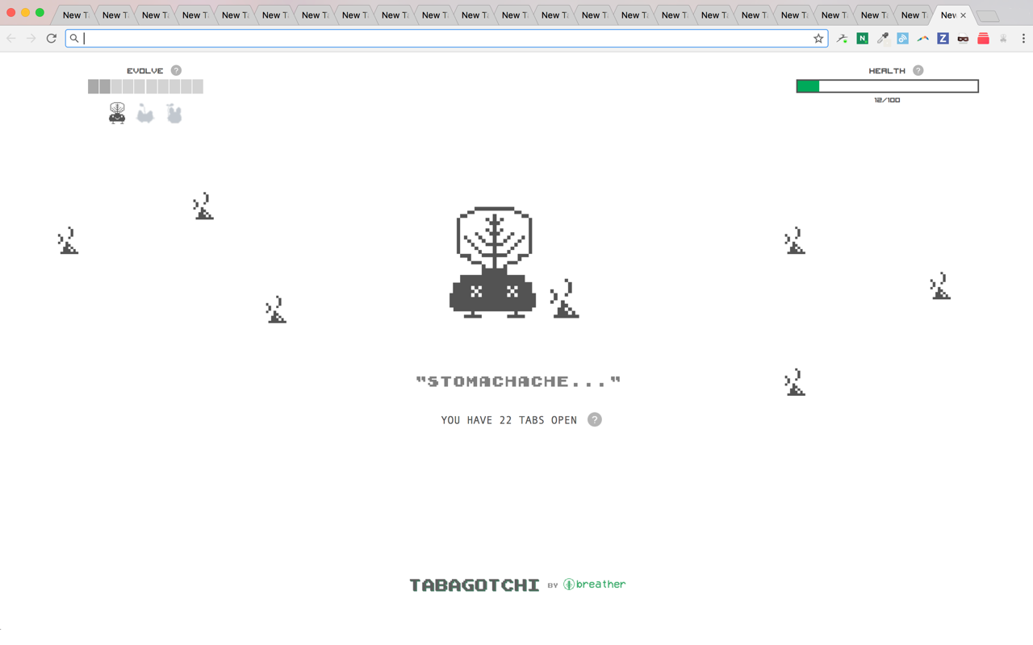Click the EVOLVE help question mark
The width and height of the screenshot is (1033, 645).
click(x=176, y=71)
